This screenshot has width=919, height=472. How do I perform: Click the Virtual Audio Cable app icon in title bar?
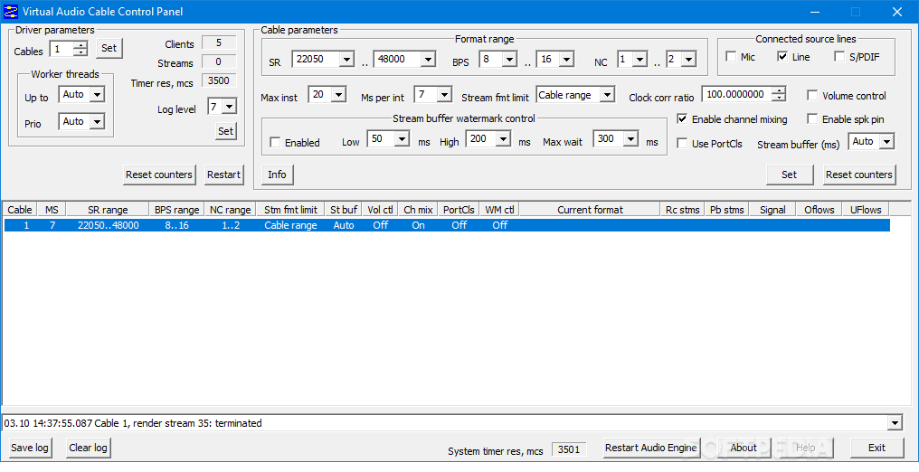pos(11,12)
